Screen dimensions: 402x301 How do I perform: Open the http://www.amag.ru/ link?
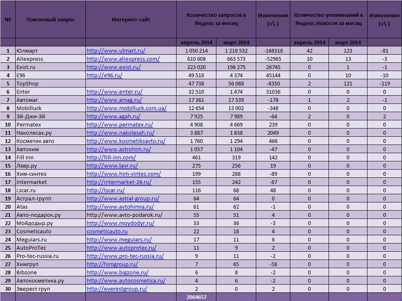pos(114,100)
